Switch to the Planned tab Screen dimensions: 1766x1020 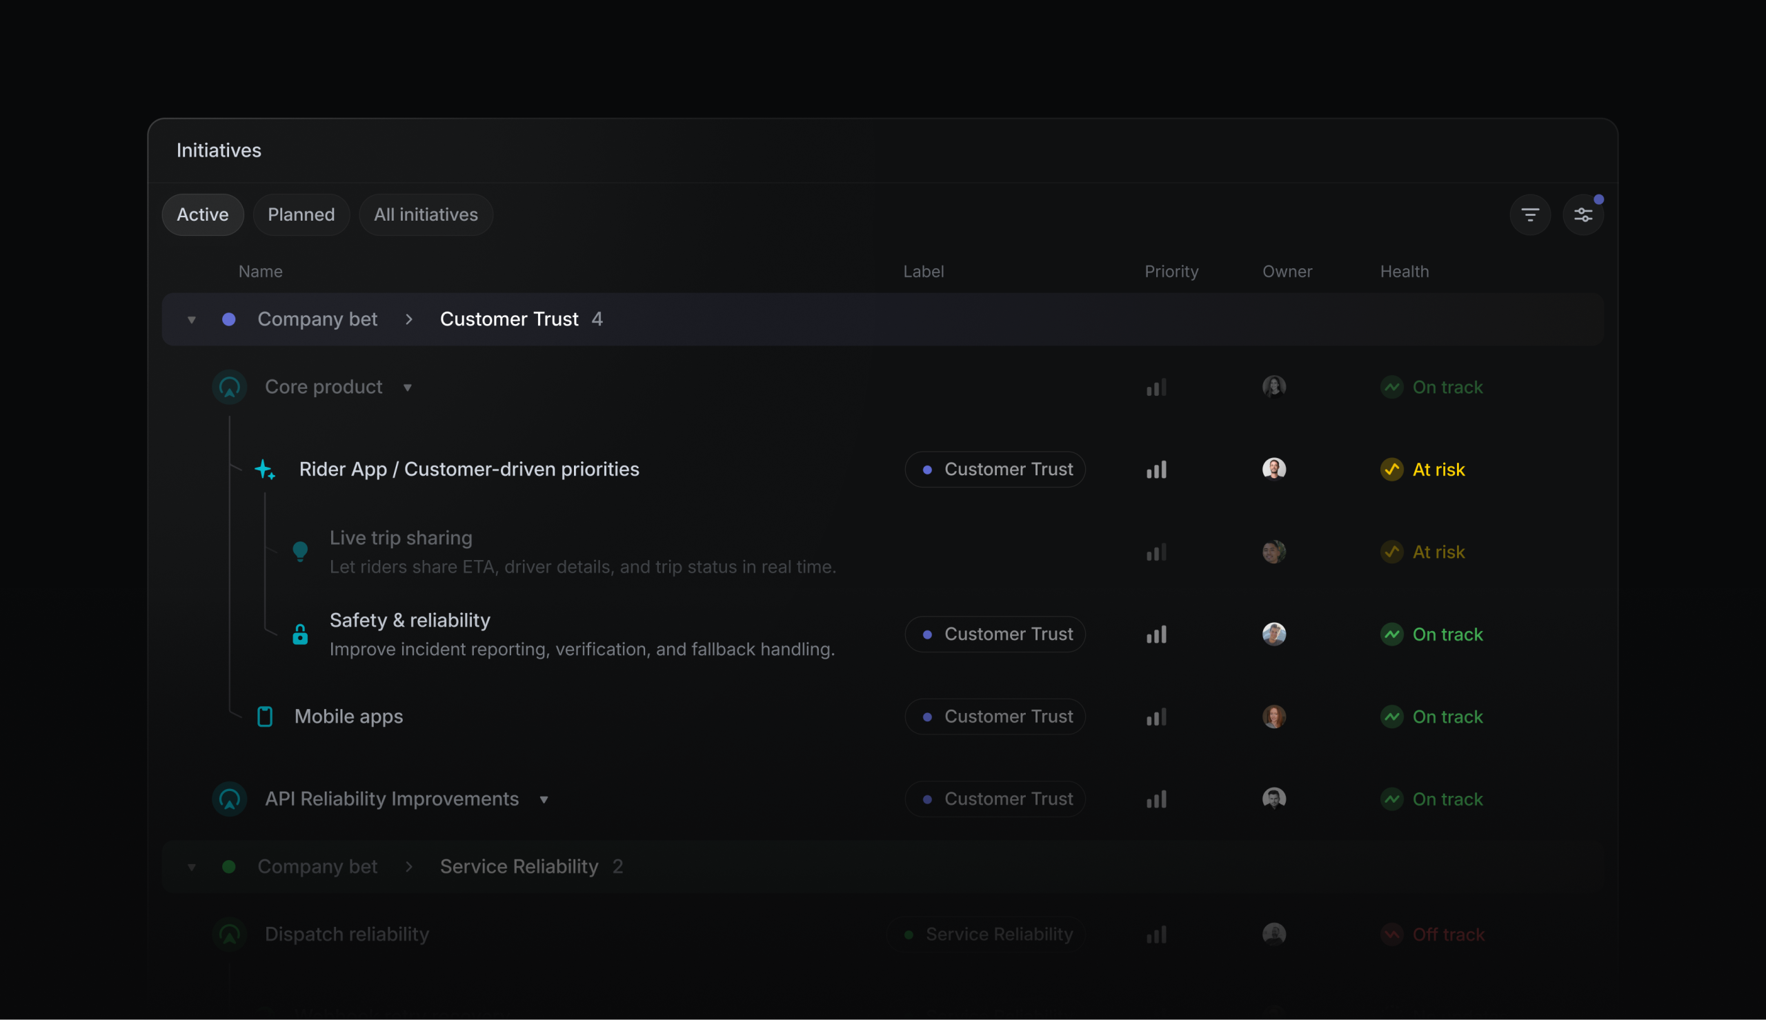(301, 214)
